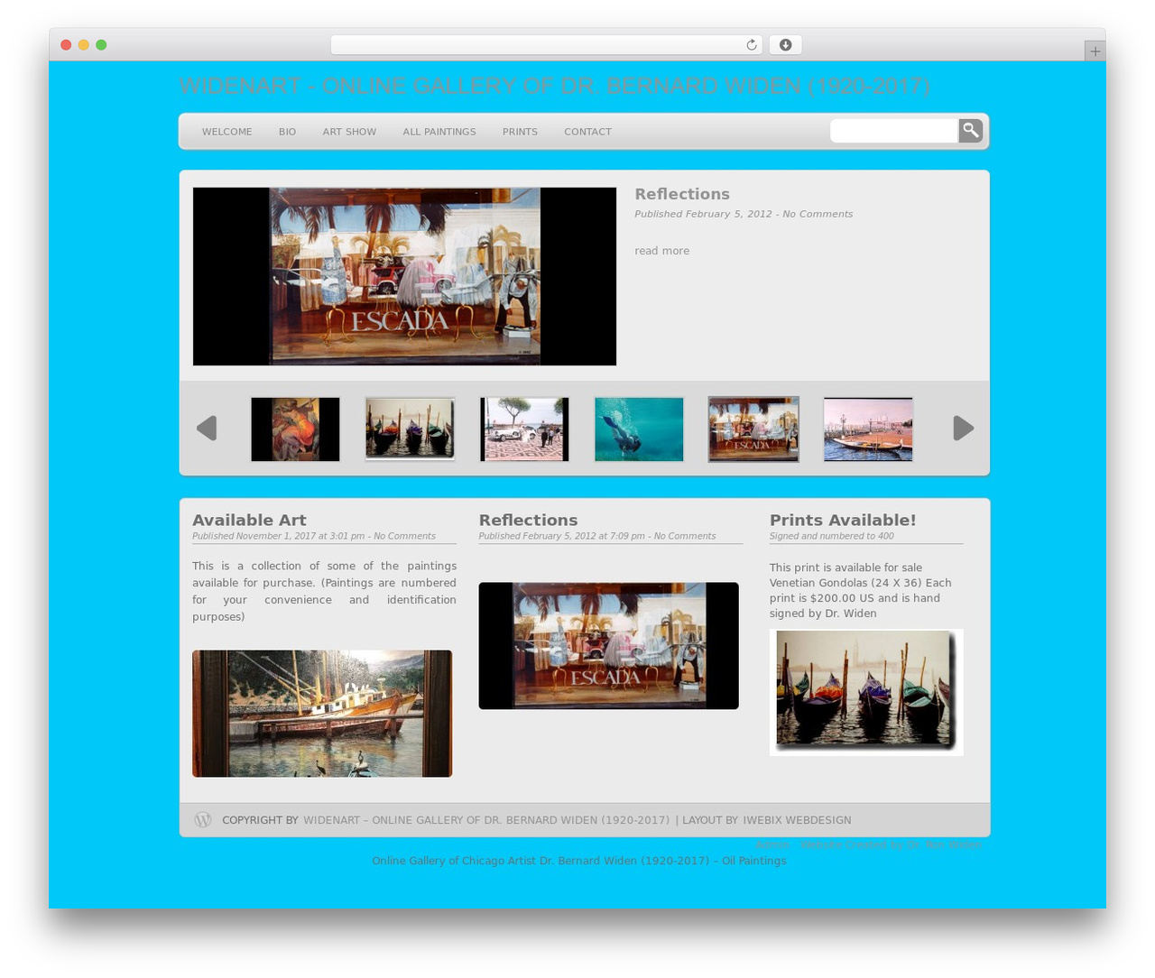Open the boat harbor painting image
1155x978 pixels.
[x=322, y=714]
